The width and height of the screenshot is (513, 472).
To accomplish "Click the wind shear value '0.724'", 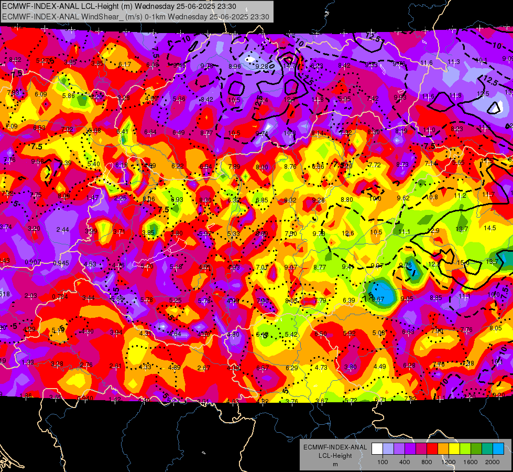I will 60,297.
